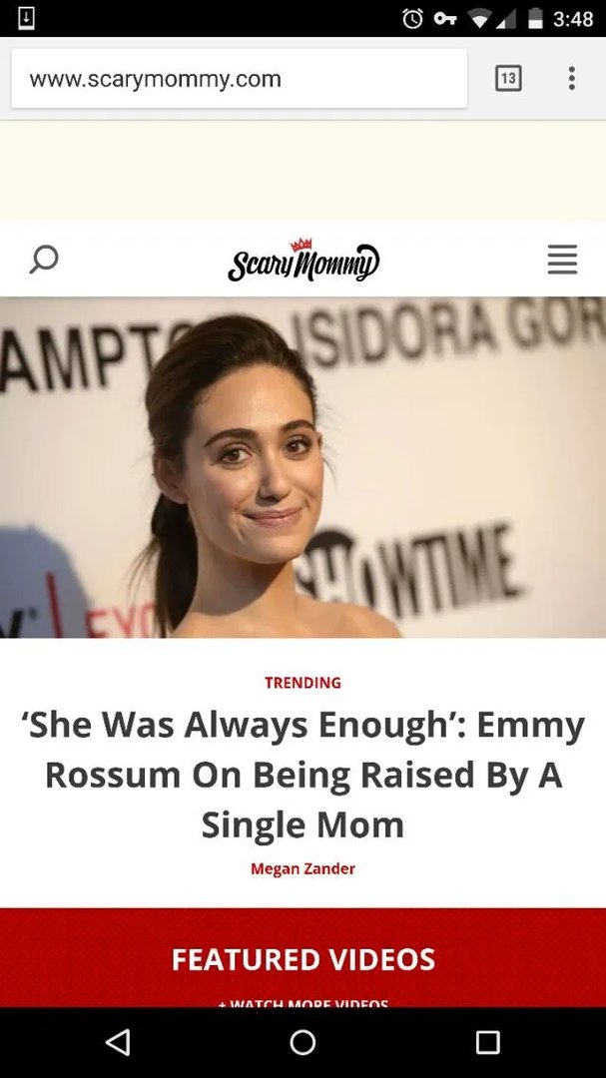Open the hamburger menu
This screenshot has width=606, height=1078.
[562, 260]
